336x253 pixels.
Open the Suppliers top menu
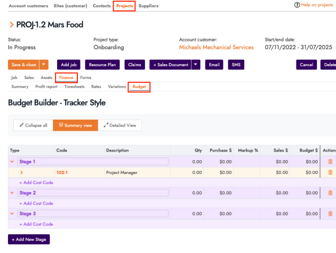(x=148, y=5)
